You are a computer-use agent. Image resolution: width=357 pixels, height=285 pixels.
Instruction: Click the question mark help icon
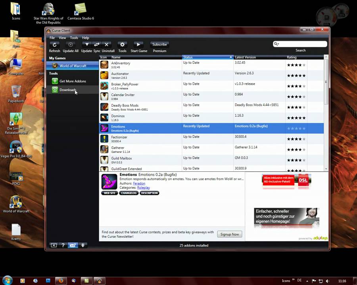click(x=63, y=245)
